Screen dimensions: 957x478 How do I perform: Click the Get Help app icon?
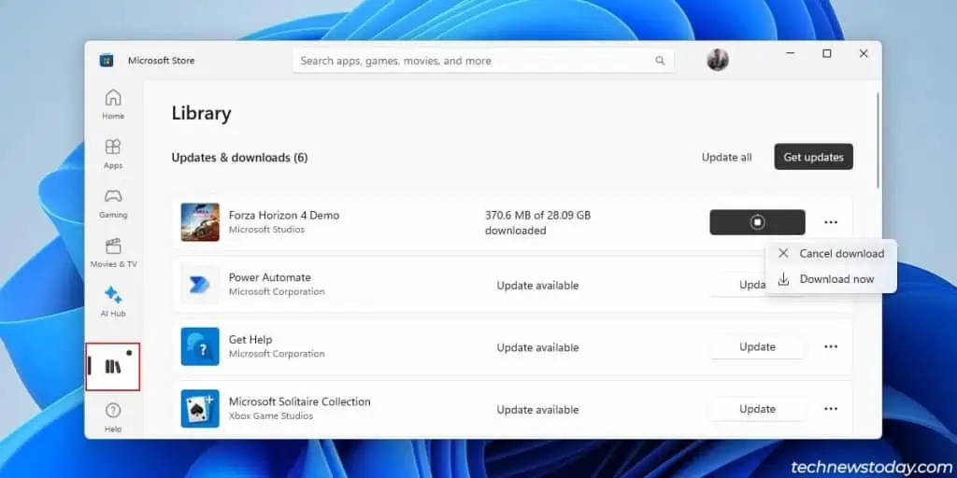200,346
